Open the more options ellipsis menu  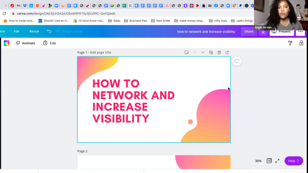click(x=300, y=32)
